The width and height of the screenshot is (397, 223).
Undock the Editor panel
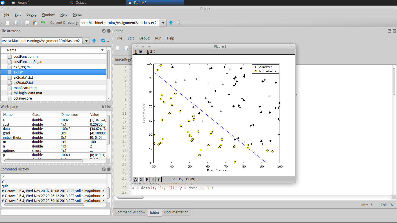(x=389, y=31)
